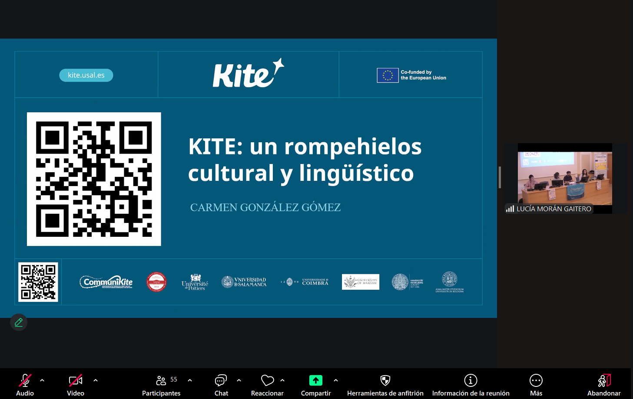This screenshot has height=399, width=633.
Task: Click the kite.usal.es link on the slide
Action: tap(86, 75)
